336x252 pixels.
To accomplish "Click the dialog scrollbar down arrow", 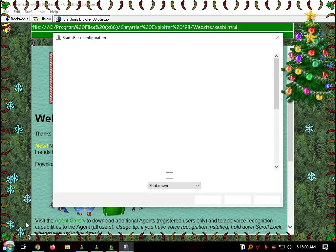I will [x=276, y=167].
